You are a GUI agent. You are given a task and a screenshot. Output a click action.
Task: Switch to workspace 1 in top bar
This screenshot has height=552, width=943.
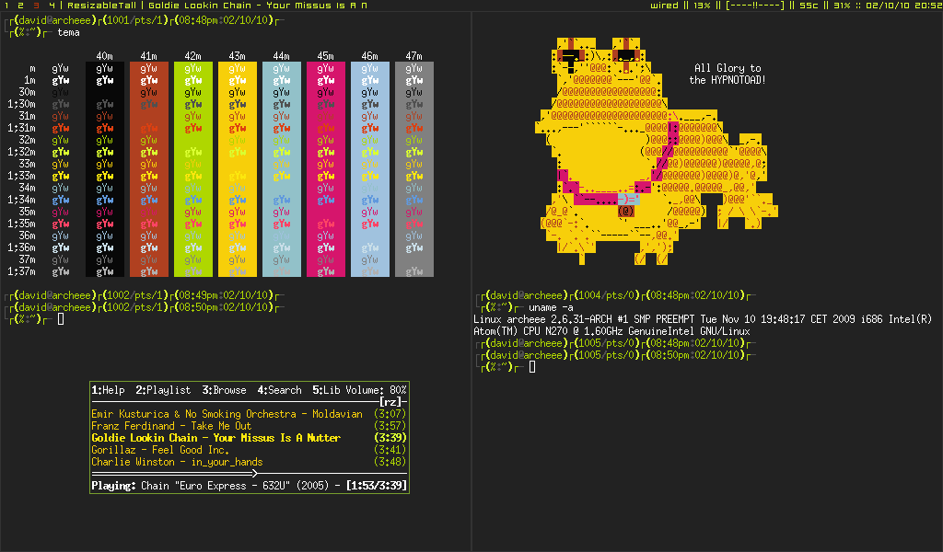(5, 6)
